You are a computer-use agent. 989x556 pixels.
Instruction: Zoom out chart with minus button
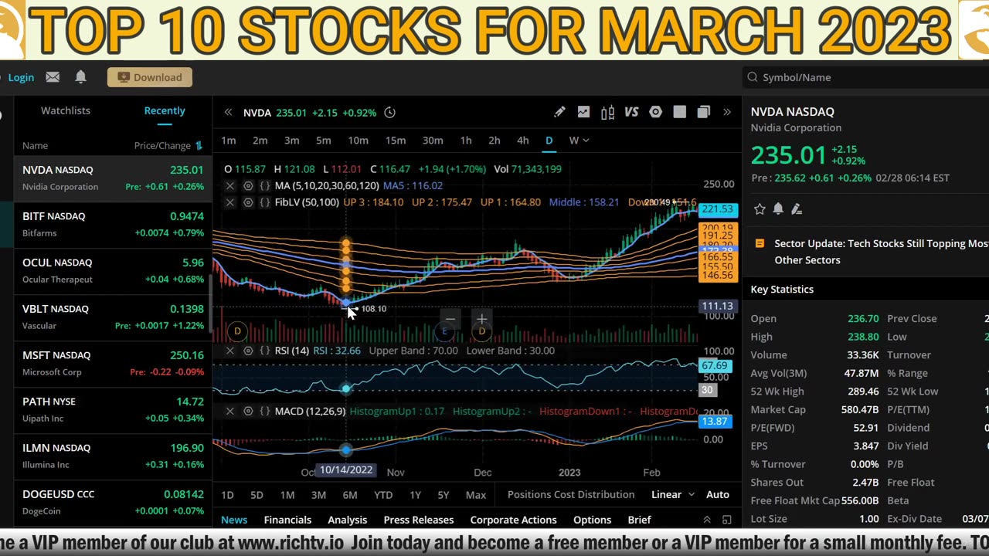pyautogui.click(x=450, y=319)
